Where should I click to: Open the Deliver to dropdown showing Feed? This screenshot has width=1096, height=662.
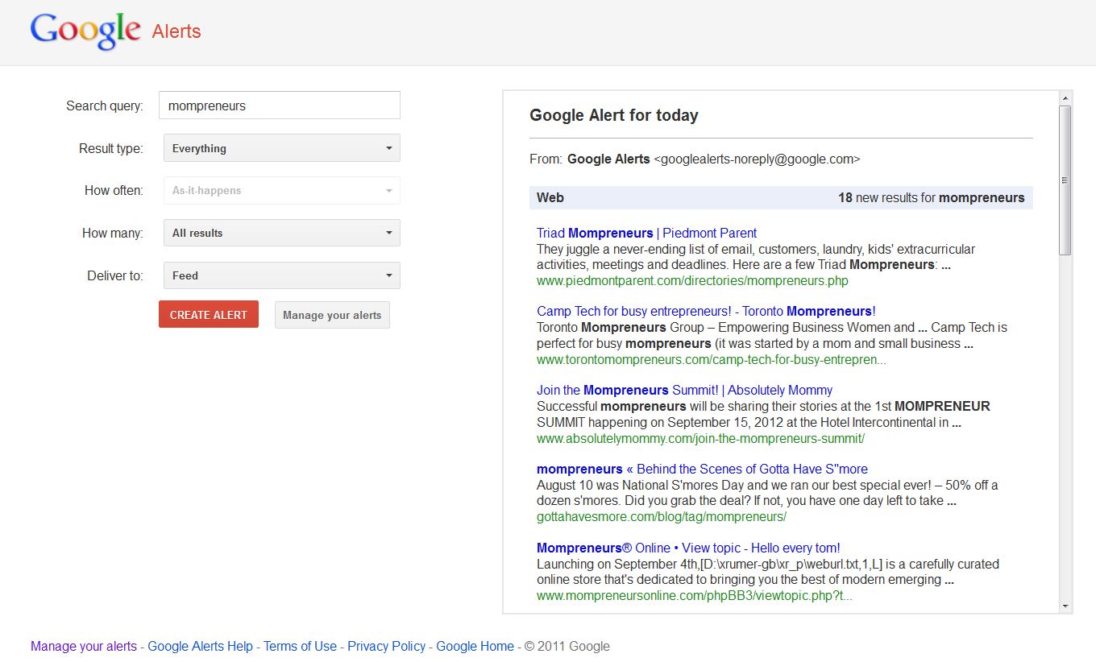point(282,275)
